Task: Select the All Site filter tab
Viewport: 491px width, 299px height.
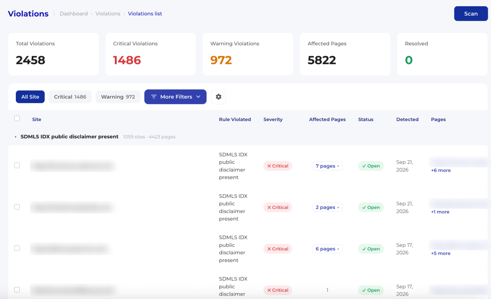Action: click(30, 97)
